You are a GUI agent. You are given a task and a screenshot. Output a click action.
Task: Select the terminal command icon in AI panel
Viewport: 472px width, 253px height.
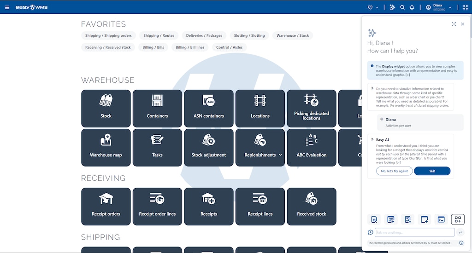point(441,219)
